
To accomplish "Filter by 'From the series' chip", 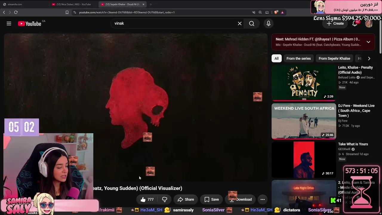I will [x=298, y=59].
